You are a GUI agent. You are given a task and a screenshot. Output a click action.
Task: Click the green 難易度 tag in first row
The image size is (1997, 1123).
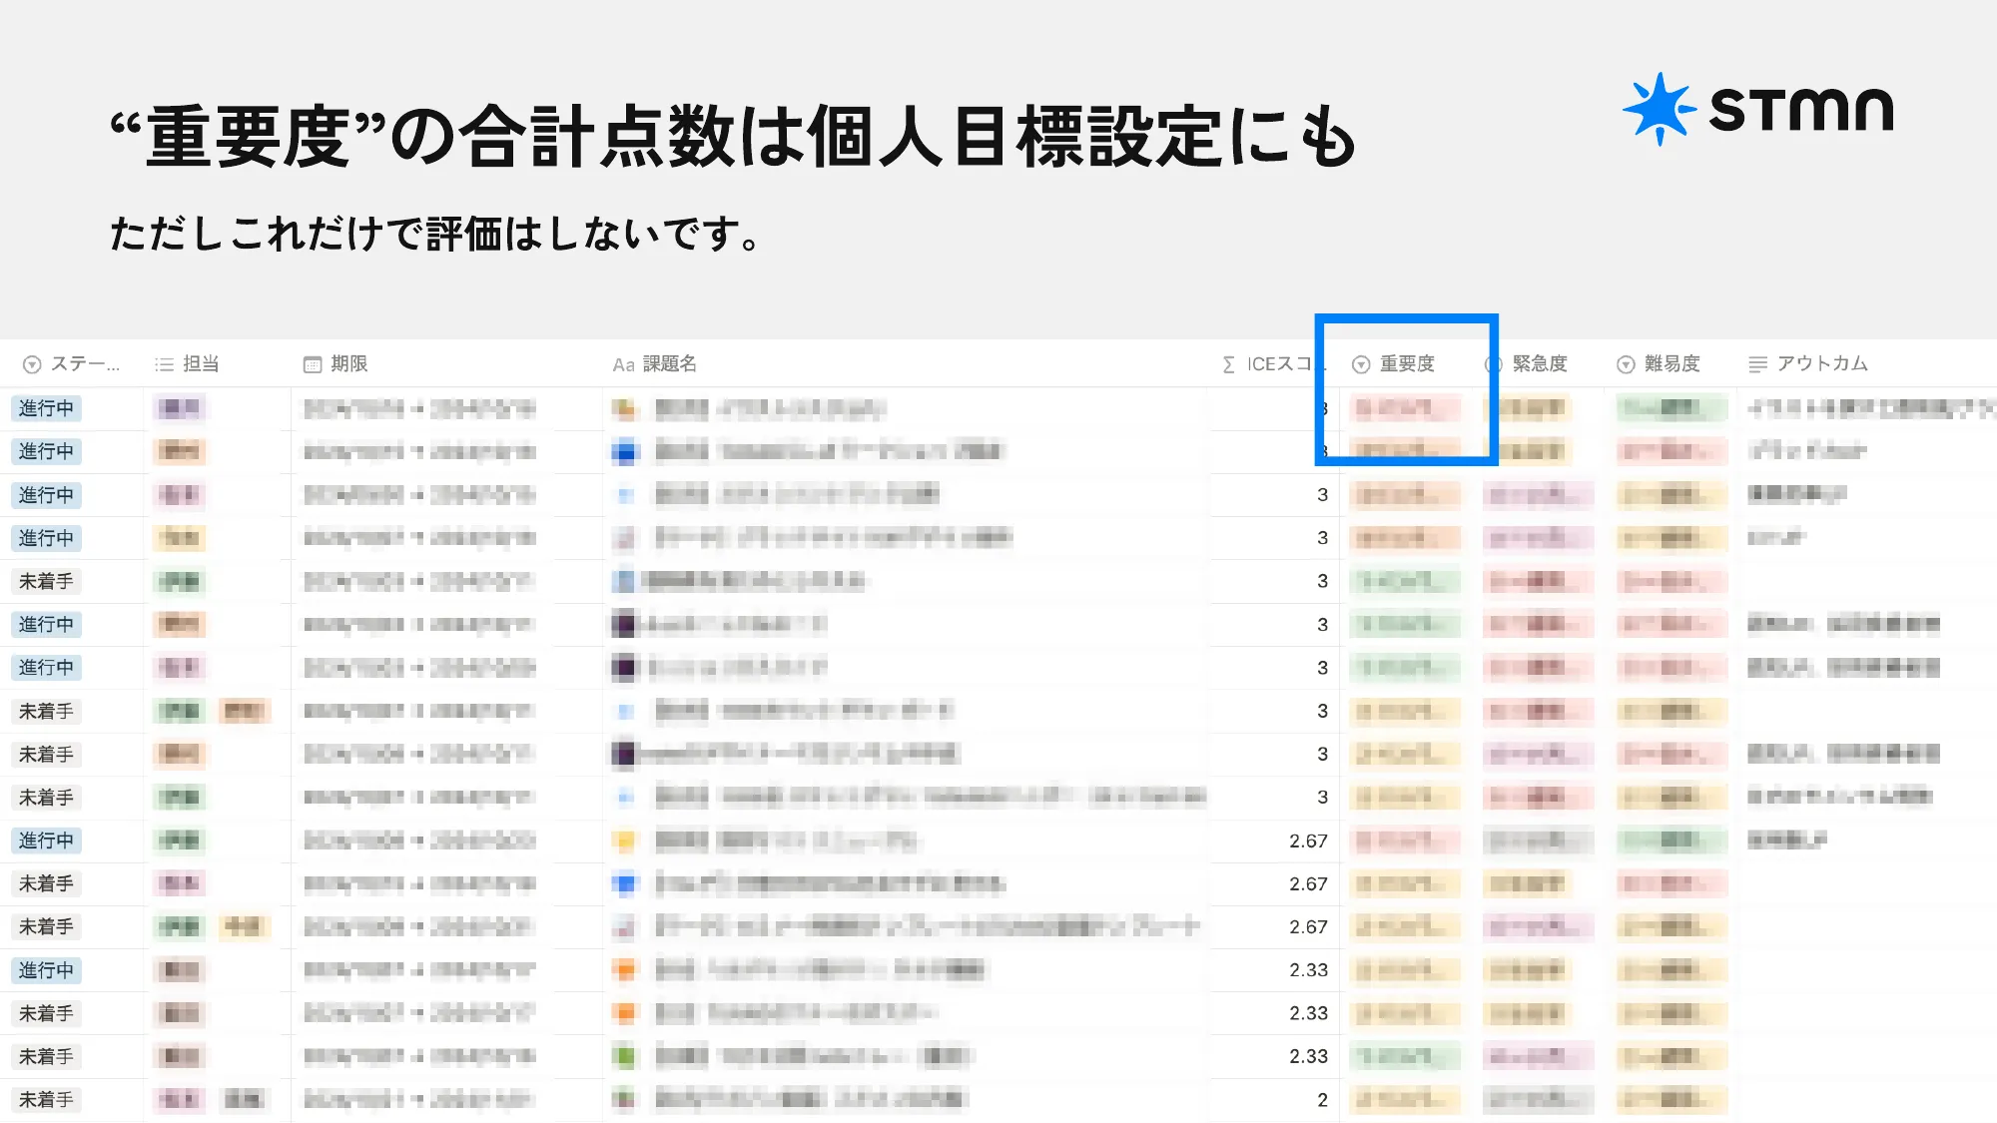[x=1671, y=408]
